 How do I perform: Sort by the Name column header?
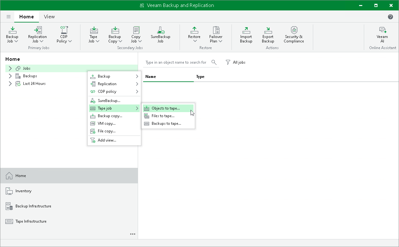pyautogui.click(x=168, y=77)
